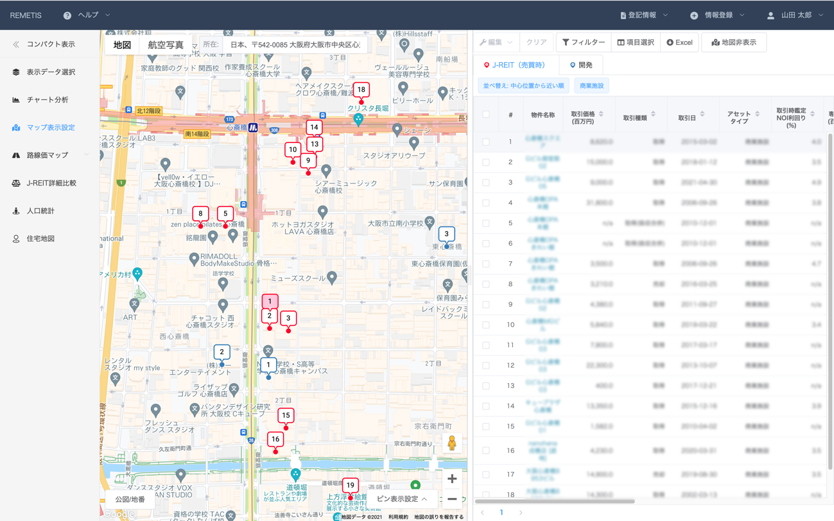Select マップ表示設定 in sidebar
This screenshot has height=521, width=834.
[44, 128]
